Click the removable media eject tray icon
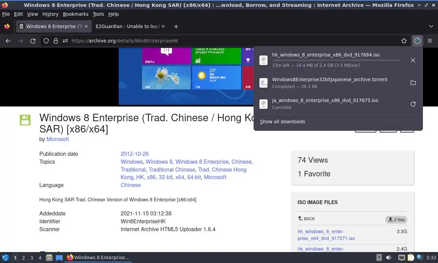438x263 pixels. coord(379,258)
